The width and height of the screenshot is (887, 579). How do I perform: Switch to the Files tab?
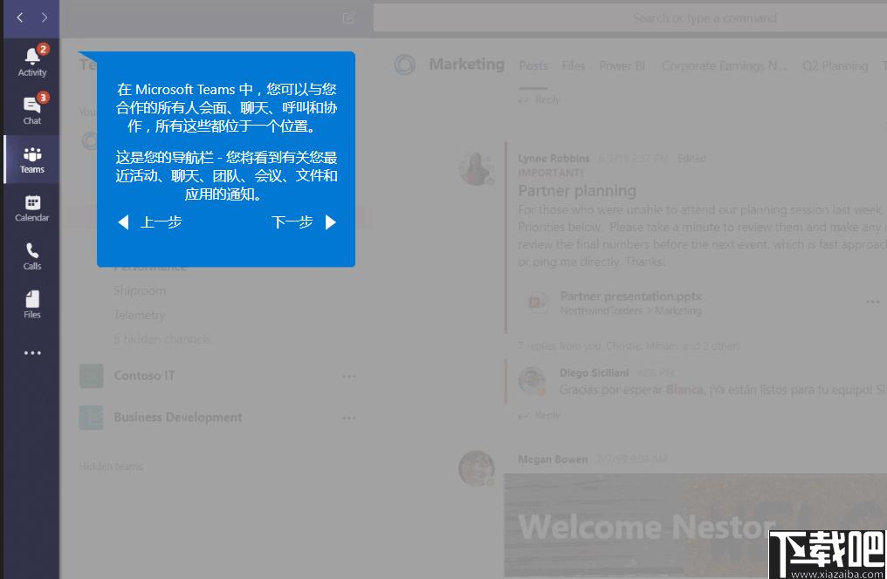pos(574,66)
